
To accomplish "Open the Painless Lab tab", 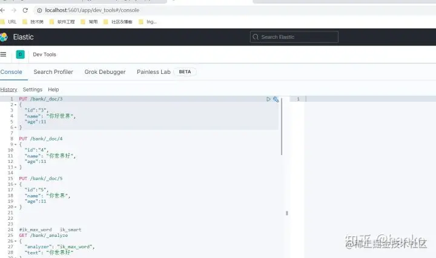I will 153,72.
